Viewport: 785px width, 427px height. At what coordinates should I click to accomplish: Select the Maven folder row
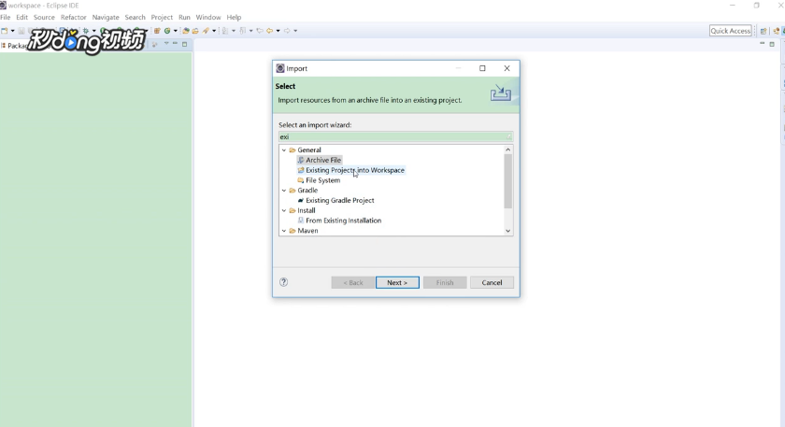304,231
